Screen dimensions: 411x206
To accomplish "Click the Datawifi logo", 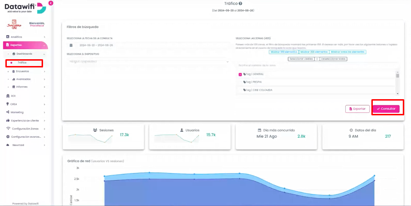I will 25,8.
